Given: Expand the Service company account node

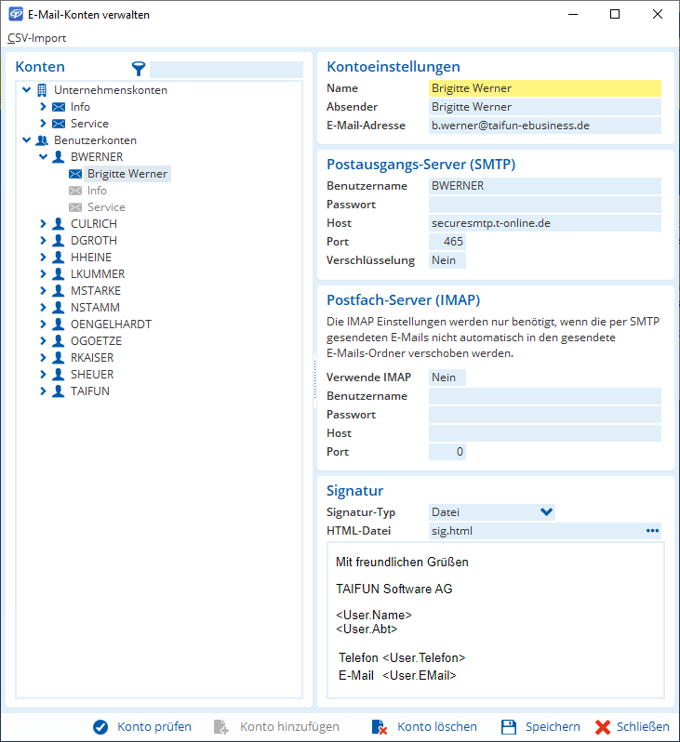Looking at the screenshot, I should pos(44,124).
